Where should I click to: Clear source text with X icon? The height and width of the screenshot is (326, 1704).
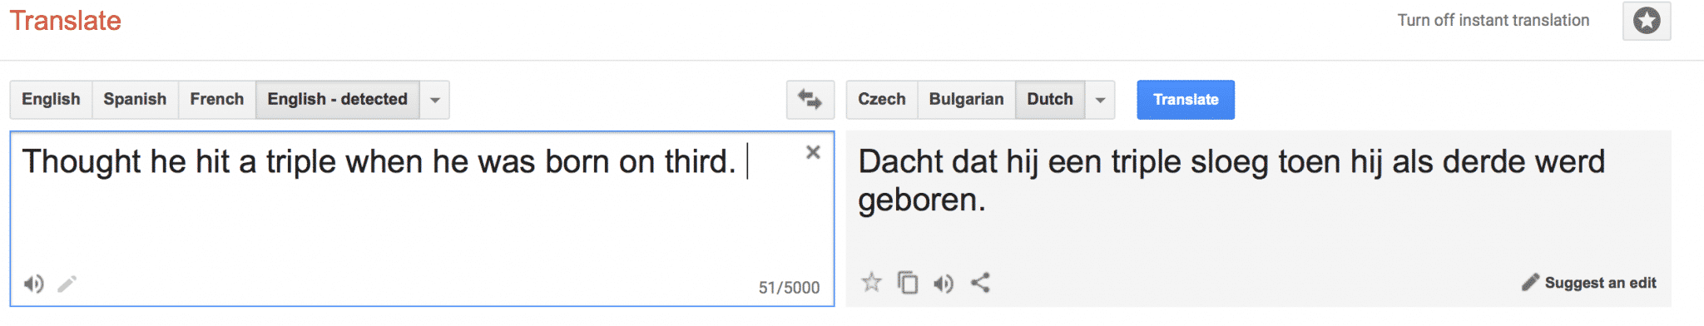(x=813, y=152)
